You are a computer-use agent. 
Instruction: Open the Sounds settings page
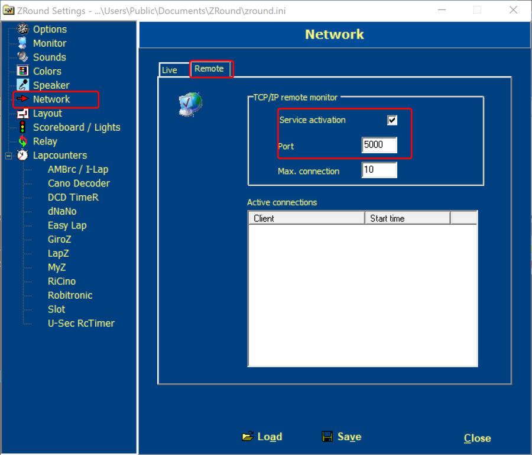point(50,57)
